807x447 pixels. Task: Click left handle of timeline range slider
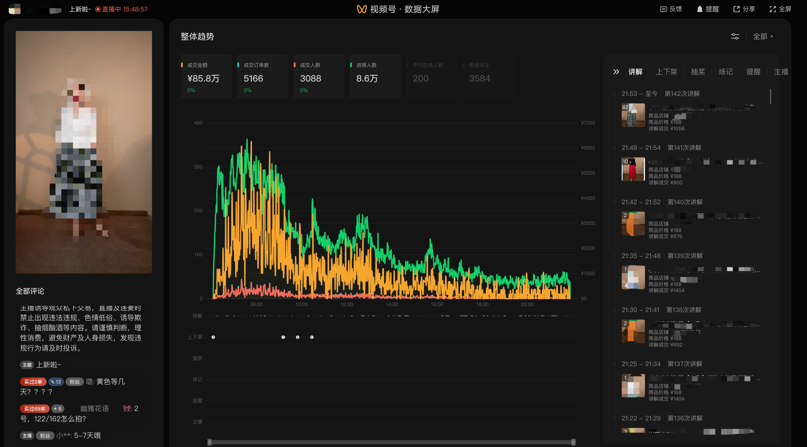[210, 442]
